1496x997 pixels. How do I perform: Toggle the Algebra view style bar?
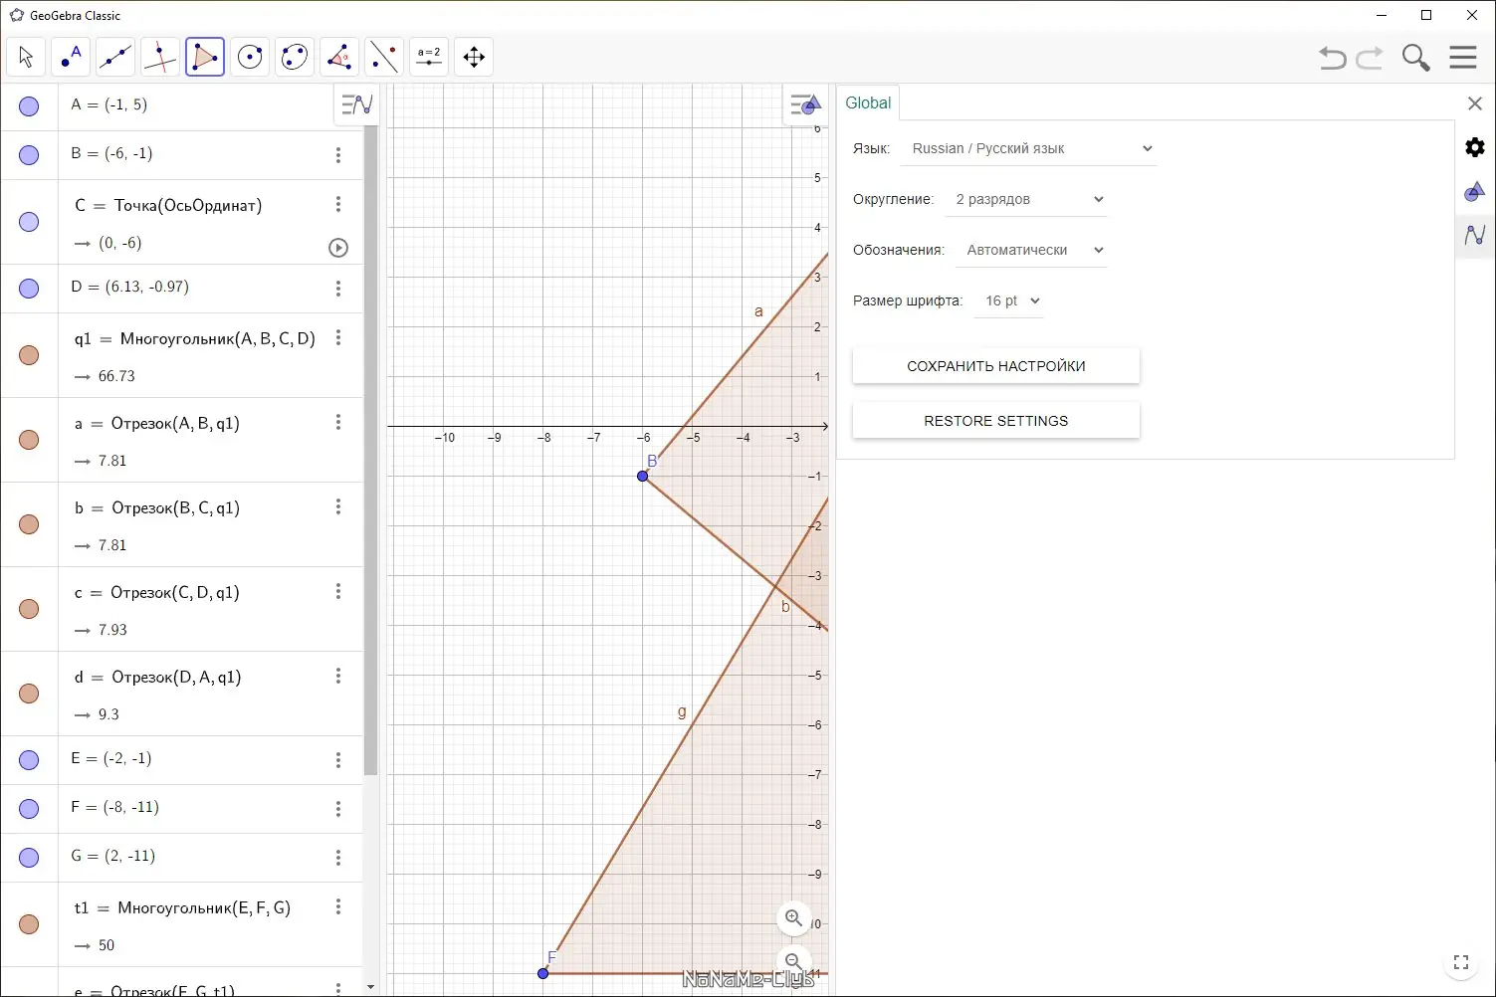[x=356, y=103]
